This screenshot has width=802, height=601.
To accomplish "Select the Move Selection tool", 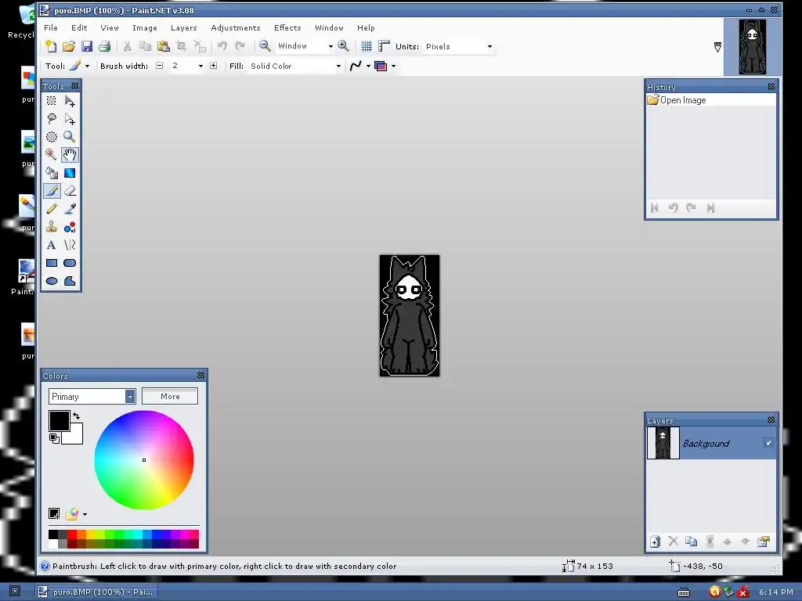I will click(70, 119).
